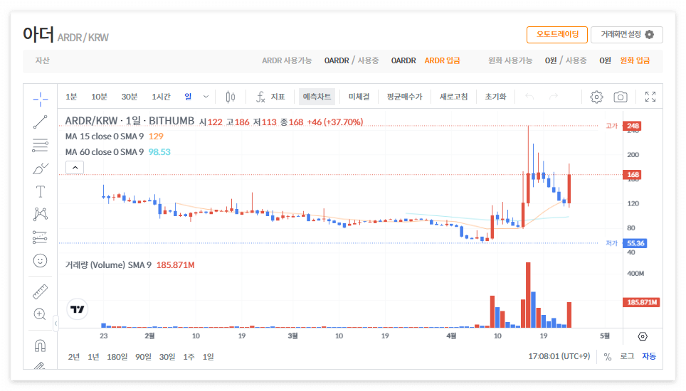Collapse the left drawing toolbar
This screenshot has height=391, width=686.
[x=56, y=323]
